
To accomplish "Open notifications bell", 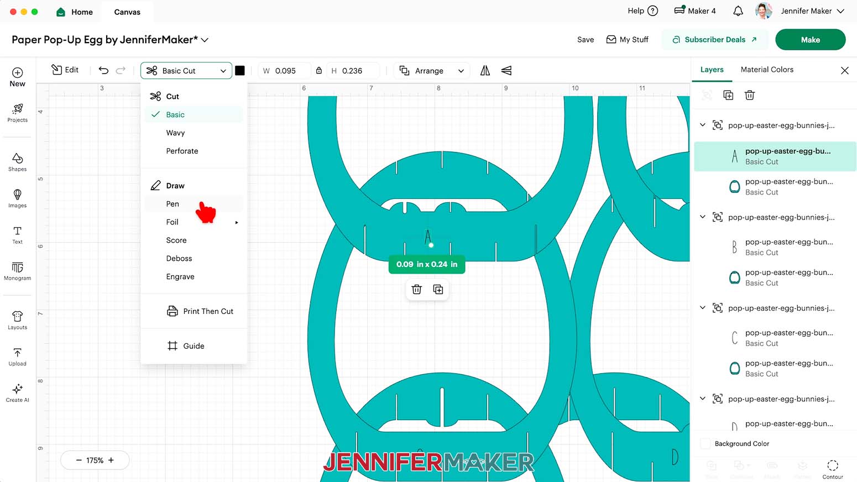I will tap(738, 11).
